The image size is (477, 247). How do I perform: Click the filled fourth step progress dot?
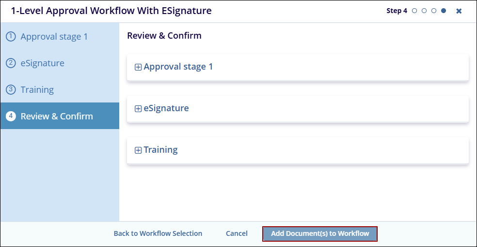(444, 11)
